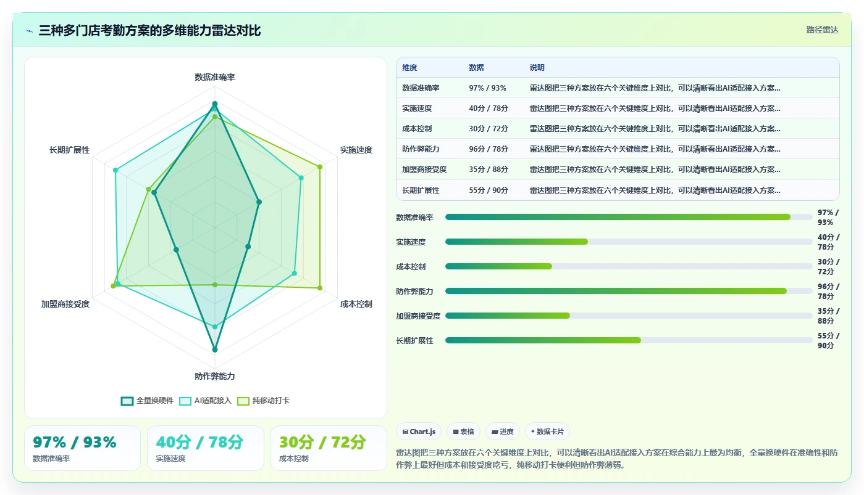Image resolution: width=864 pixels, height=495 pixels.
Task: Click the cyan radar point at 长期扩展性
Action: coord(115,170)
